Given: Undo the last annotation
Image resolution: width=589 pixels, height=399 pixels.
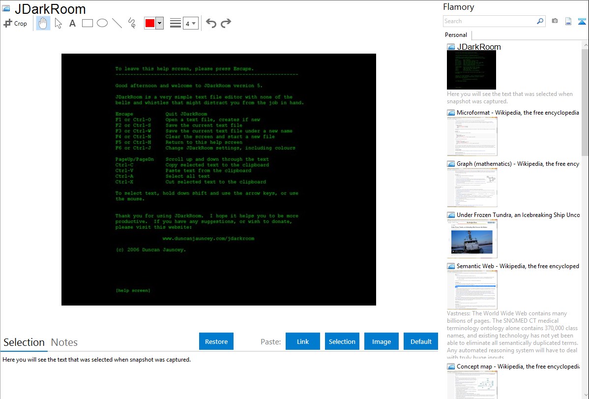Looking at the screenshot, I should click(211, 23).
